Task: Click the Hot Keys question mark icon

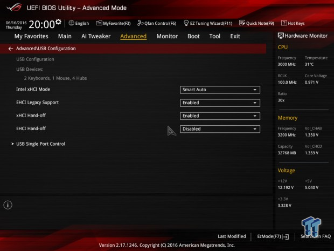Action: coord(284,23)
